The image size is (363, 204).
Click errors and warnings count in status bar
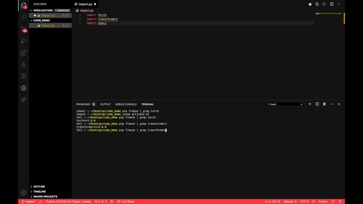(101, 202)
